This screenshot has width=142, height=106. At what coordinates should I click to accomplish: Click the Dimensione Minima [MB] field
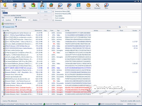[106, 11]
